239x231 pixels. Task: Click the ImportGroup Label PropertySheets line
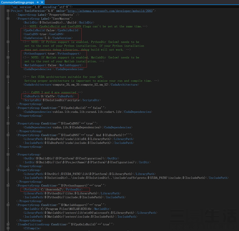48,15
